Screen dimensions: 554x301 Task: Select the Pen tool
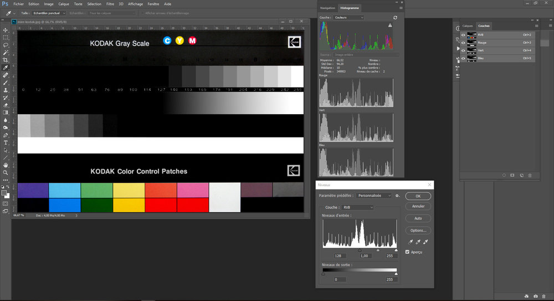(x=6, y=135)
